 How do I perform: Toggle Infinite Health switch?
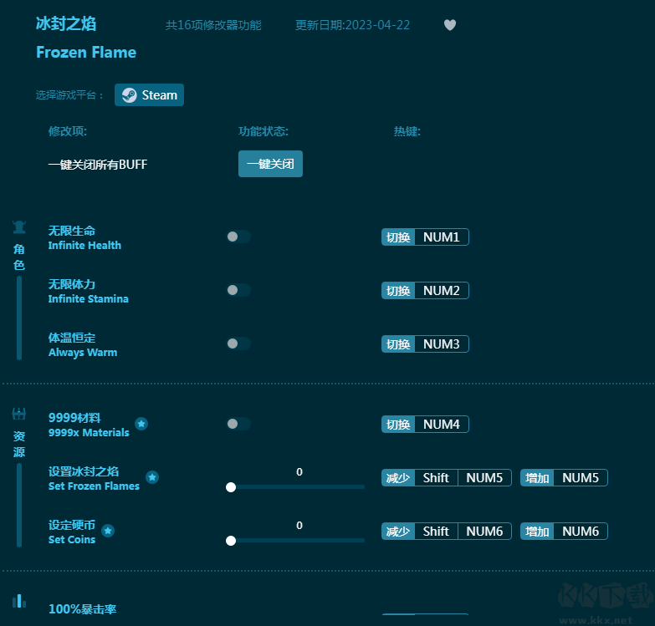click(x=238, y=237)
